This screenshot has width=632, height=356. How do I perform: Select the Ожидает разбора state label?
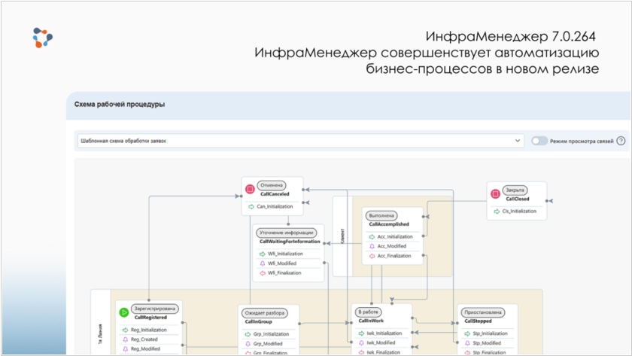pyautogui.click(x=264, y=312)
